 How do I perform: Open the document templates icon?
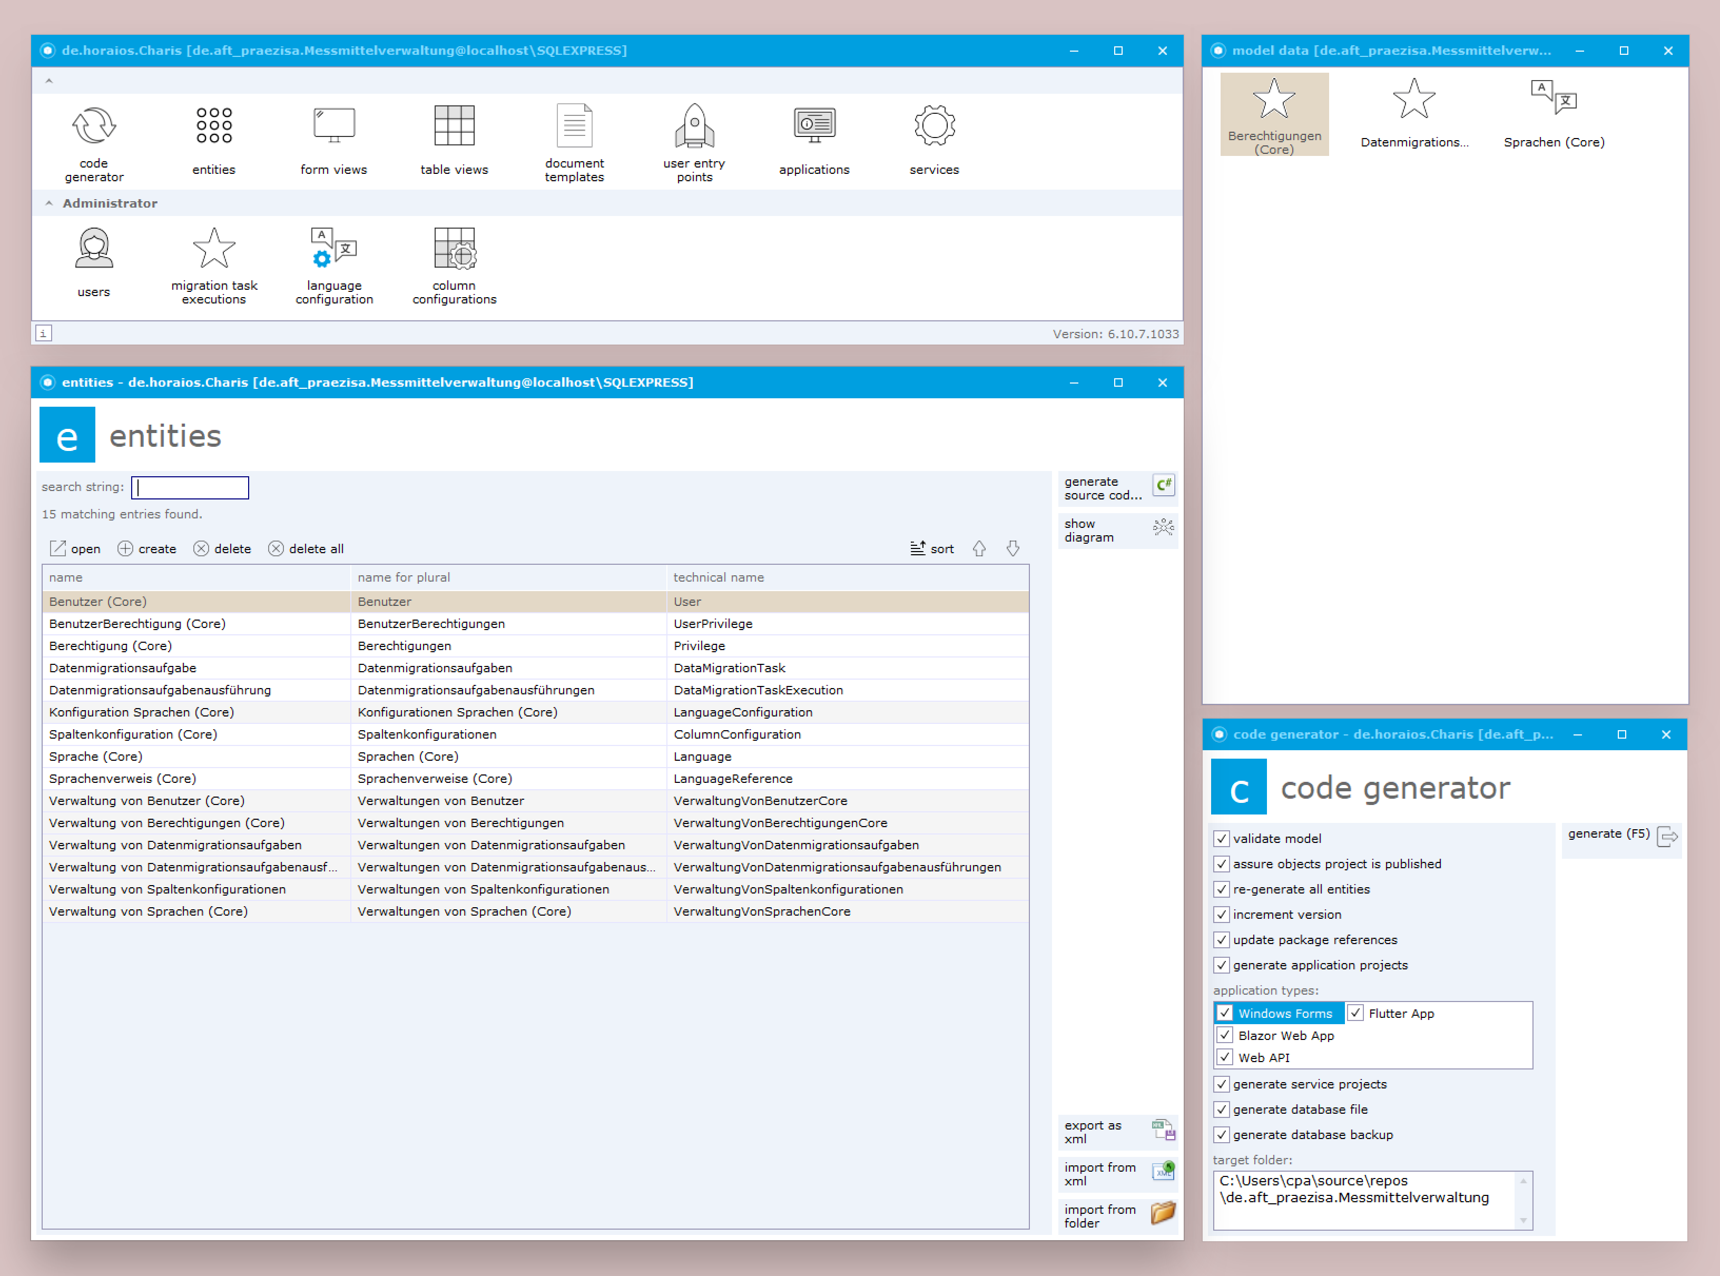coord(575,144)
